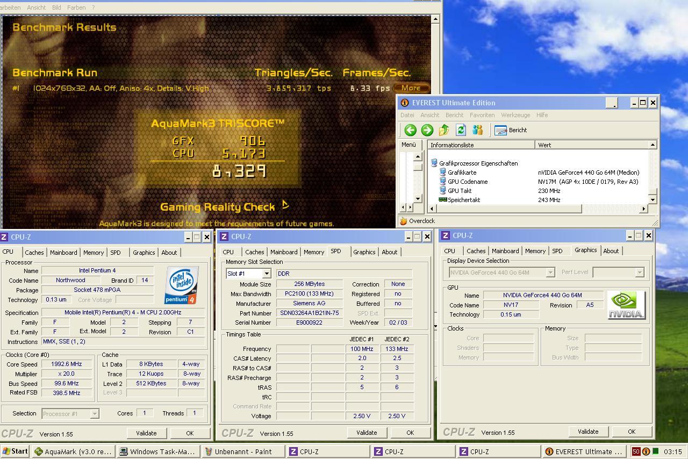Image resolution: width=688 pixels, height=459 pixels.
Task: Click the Core Speed field value 1992.6 MHz
Action: tap(67, 364)
